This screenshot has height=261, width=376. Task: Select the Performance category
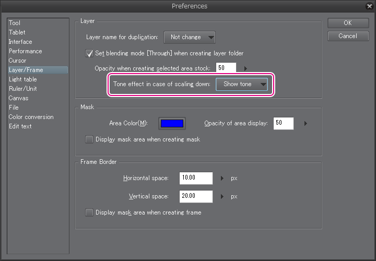point(25,51)
